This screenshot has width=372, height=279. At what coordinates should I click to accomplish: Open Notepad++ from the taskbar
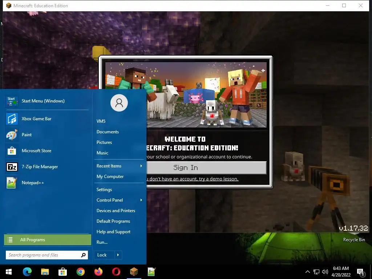click(151, 272)
